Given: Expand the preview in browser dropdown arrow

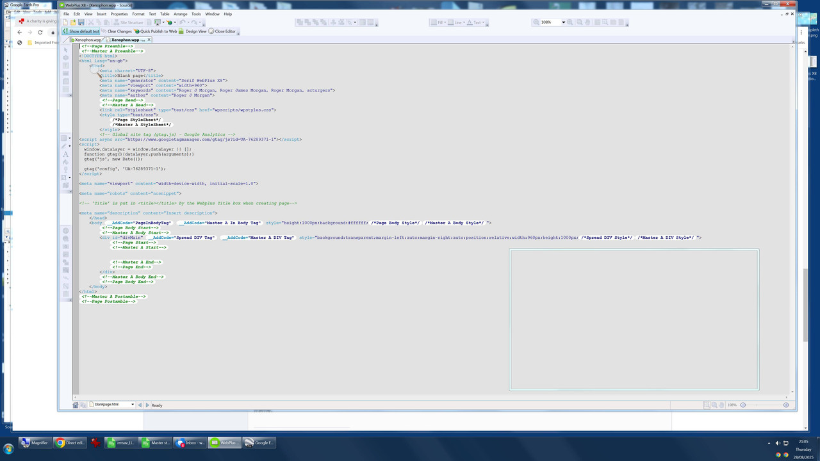Looking at the screenshot, I should pos(163,22).
